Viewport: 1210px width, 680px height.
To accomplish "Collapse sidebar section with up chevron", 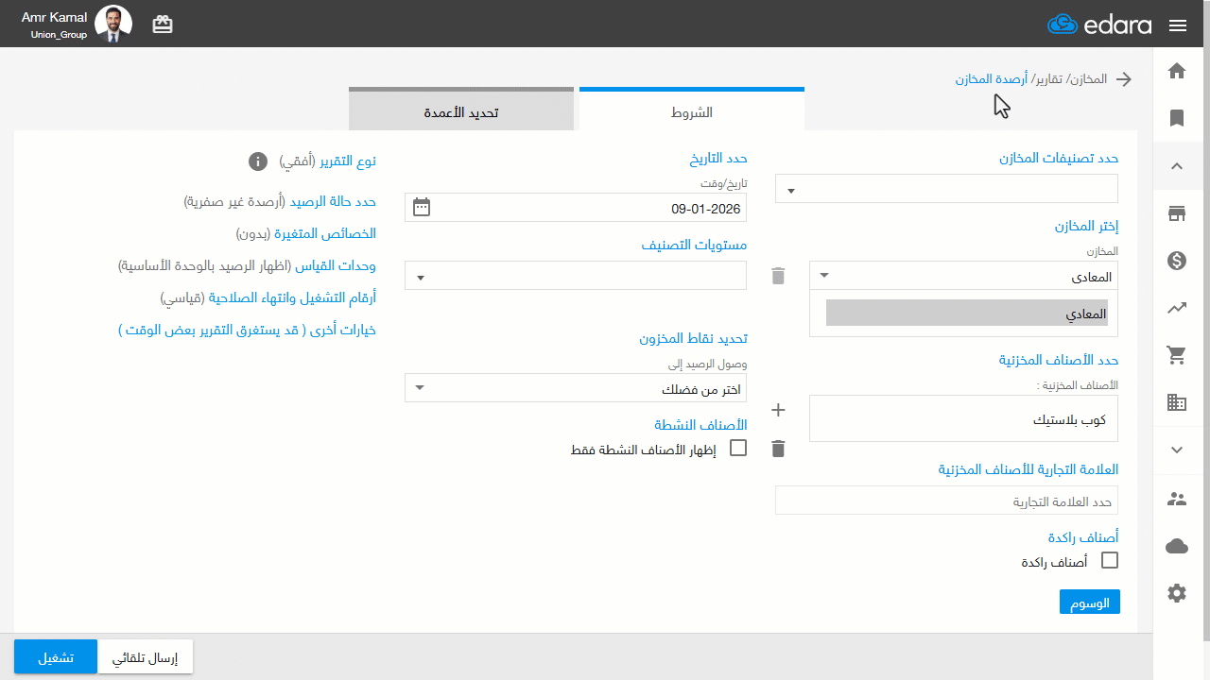I will pos(1177,166).
